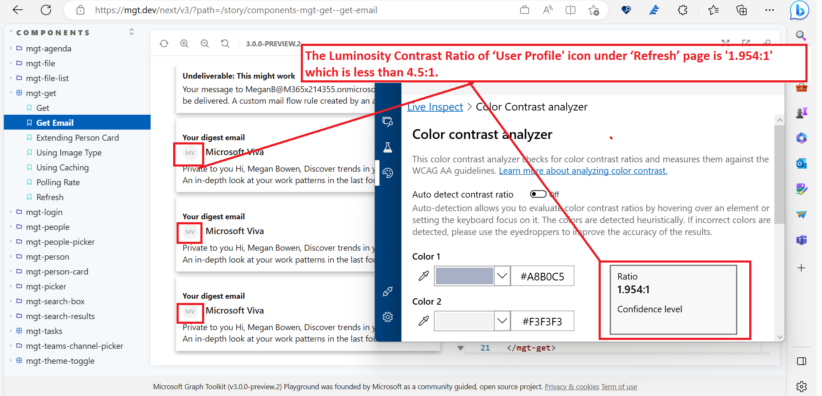
Task: Remount the component with the refresh icon
Action: (x=164, y=43)
